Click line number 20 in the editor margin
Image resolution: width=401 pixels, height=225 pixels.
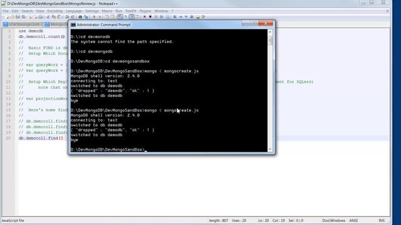(x=8, y=138)
